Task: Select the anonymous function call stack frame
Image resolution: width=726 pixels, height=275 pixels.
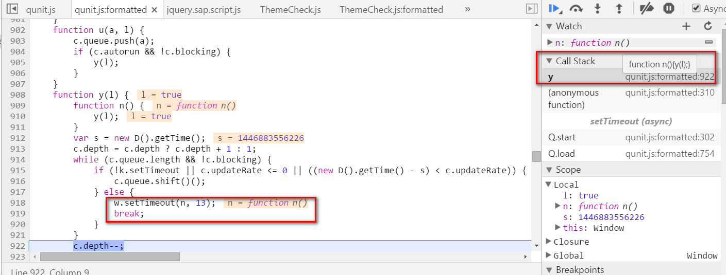Action: point(631,99)
